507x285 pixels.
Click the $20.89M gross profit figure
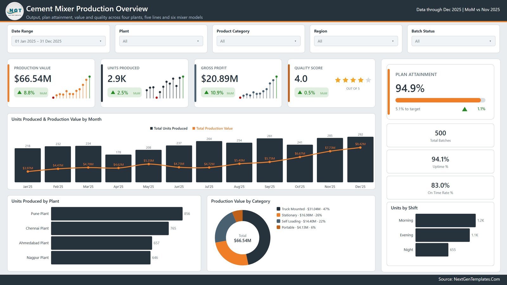220,79
